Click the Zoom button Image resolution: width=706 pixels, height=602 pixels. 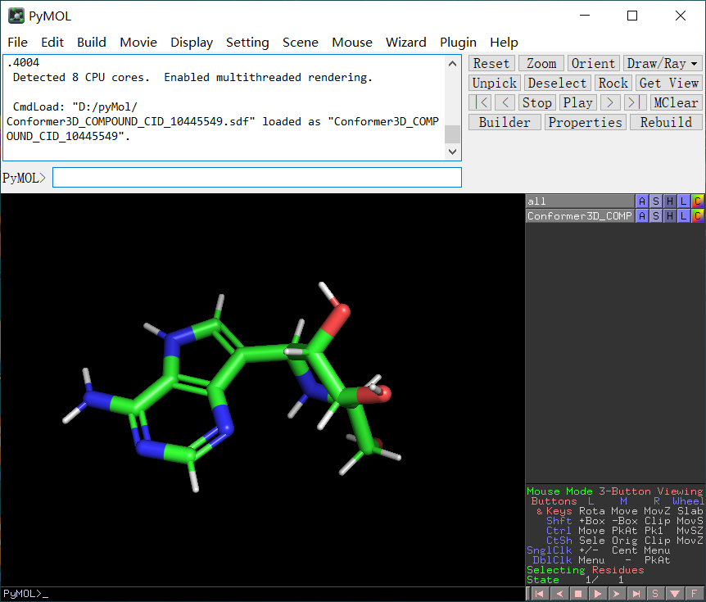(x=541, y=64)
